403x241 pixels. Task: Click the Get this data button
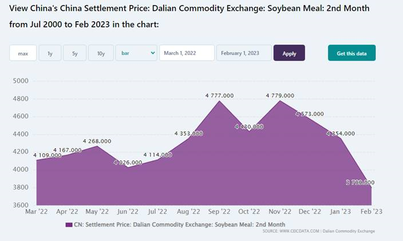tap(351, 53)
